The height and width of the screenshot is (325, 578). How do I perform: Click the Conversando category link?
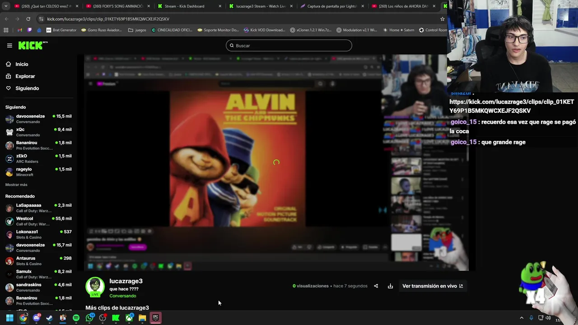[x=122, y=296]
